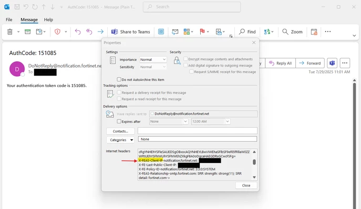Viewport: 361px width, 209px height.
Task: Click the Contacts text field
Action: (197, 131)
